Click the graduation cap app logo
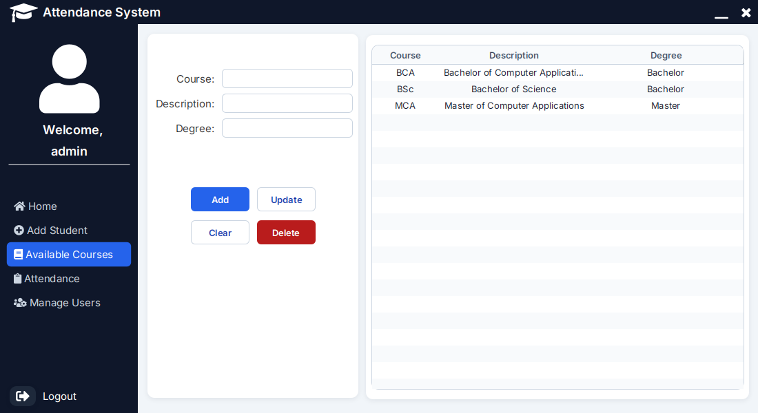 coord(23,12)
